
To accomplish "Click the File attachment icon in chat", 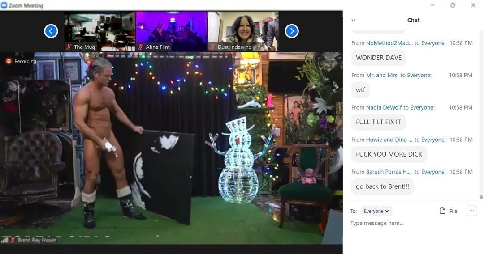I will 442,211.
